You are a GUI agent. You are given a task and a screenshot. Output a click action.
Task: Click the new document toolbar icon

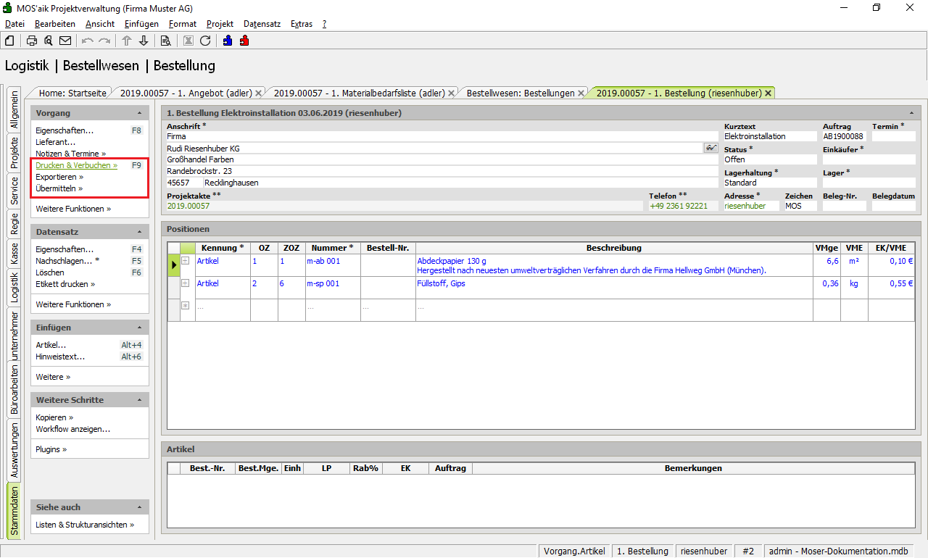tap(9, 41)
